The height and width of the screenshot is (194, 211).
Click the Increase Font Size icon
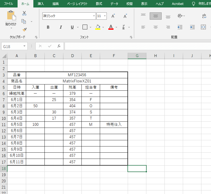[x=113, y=16]
